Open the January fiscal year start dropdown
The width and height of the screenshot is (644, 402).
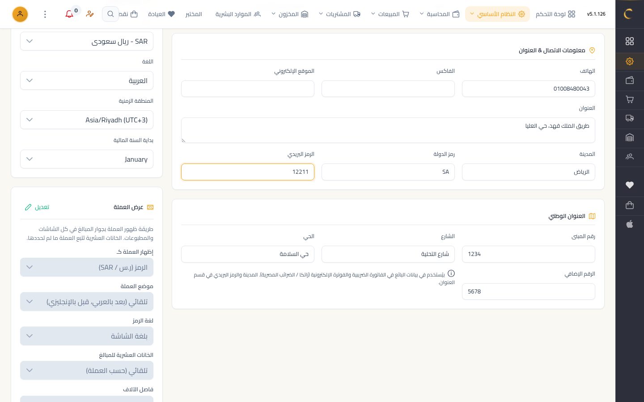click(87, 159)
